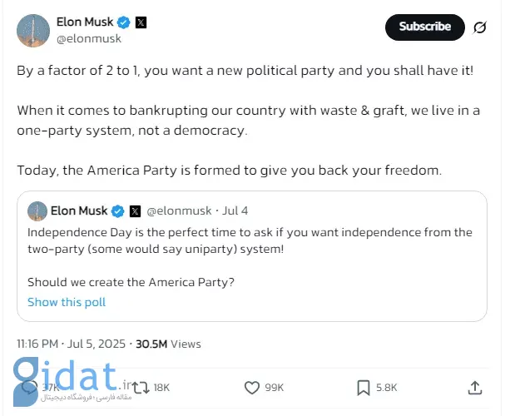View the 30.5M Views count
The image size is (515, 416).
pos(168,344)
